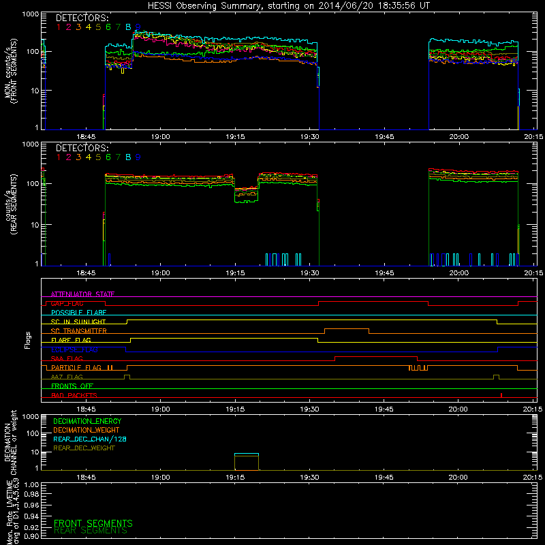Click the counts/s (REAR SEGMENTS) axis title
Viewport: 545px width, 545px height.
pyautogui.click(x=10, y=204)
